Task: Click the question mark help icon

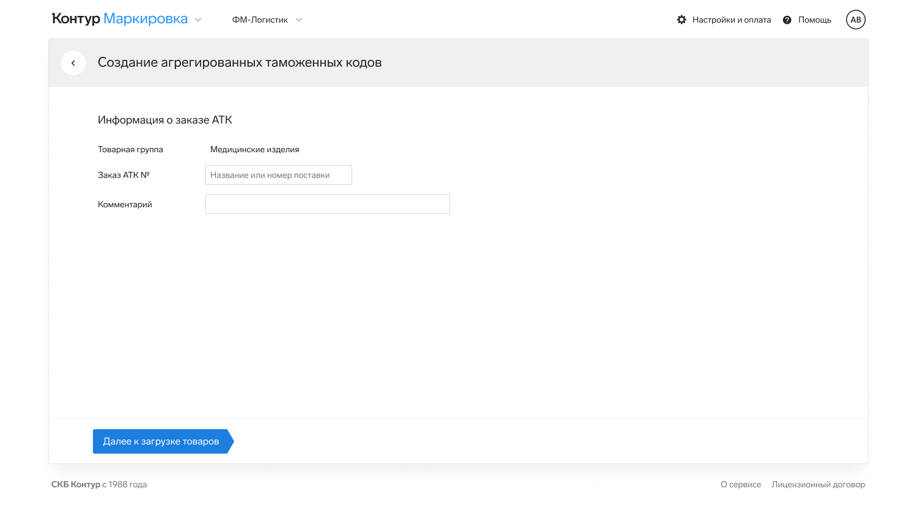Action: pos(787,20)
